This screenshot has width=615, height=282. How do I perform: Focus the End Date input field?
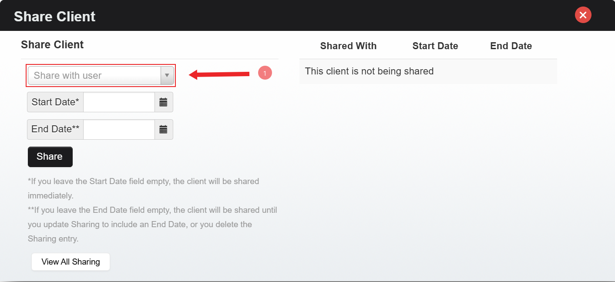(x=119, y=129)
